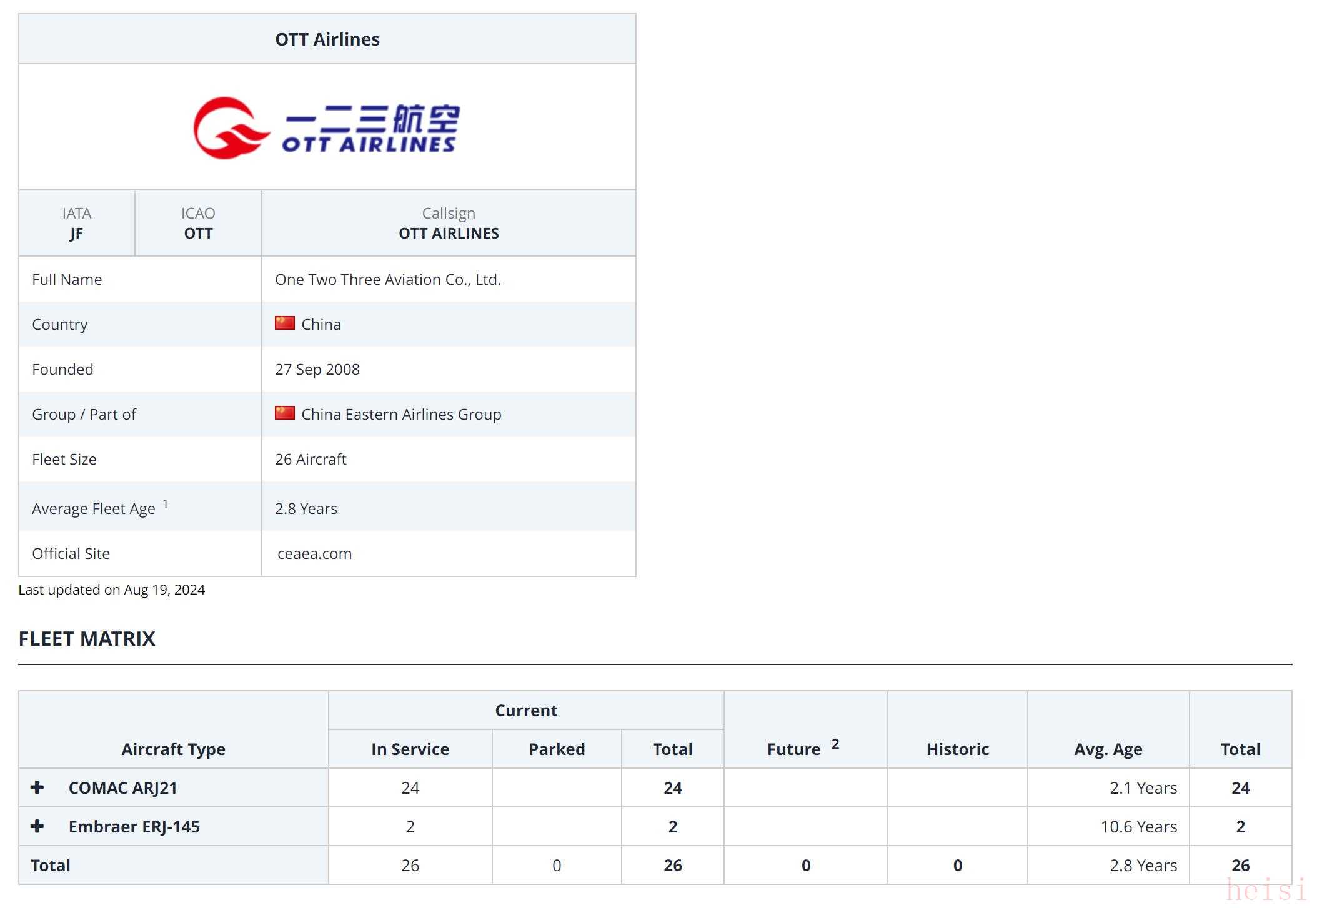Click footnote 2 beside Future header
The width and height of the screenshot is (1317, 908).
835,744
